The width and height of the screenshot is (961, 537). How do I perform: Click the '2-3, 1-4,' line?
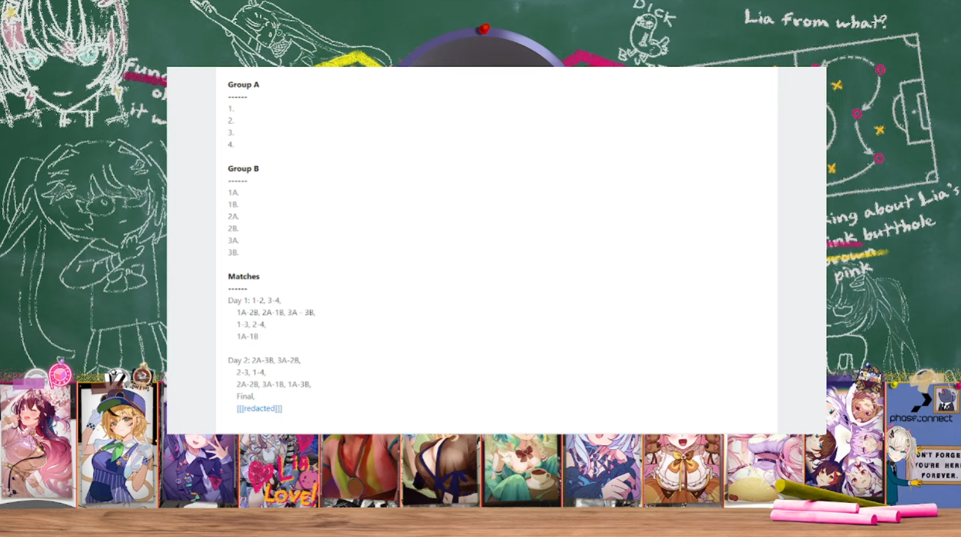click(x=251, y=373)
